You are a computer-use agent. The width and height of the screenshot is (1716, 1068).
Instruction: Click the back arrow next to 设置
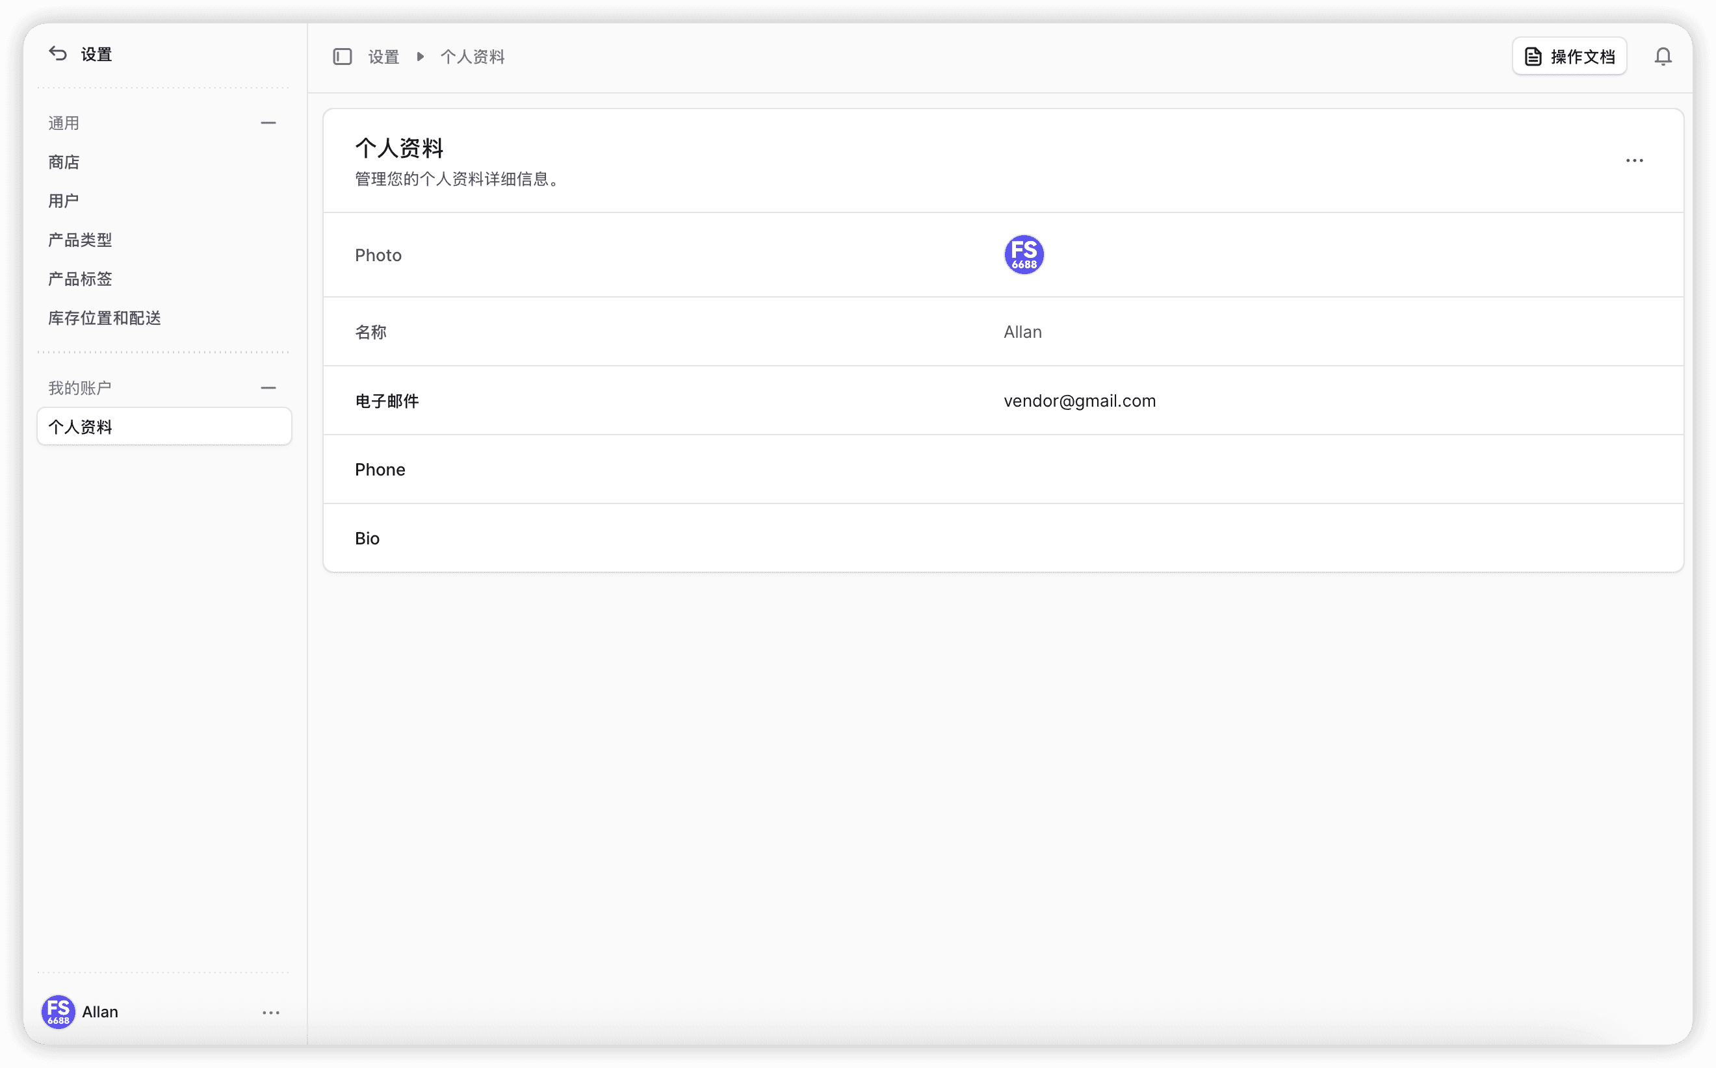pyautogui.click(x=58, y=54)
